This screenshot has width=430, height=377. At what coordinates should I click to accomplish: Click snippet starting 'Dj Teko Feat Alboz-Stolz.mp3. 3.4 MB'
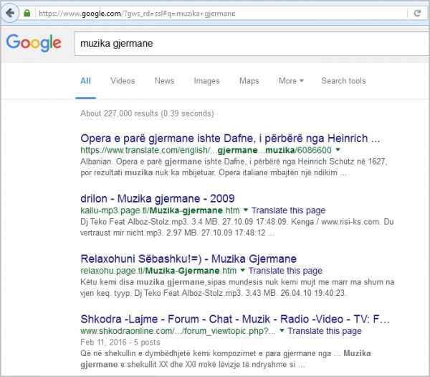pos(237,227)
